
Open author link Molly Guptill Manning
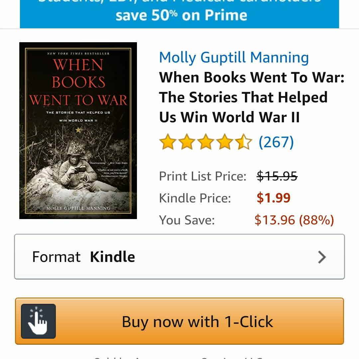tap(234, 58)
